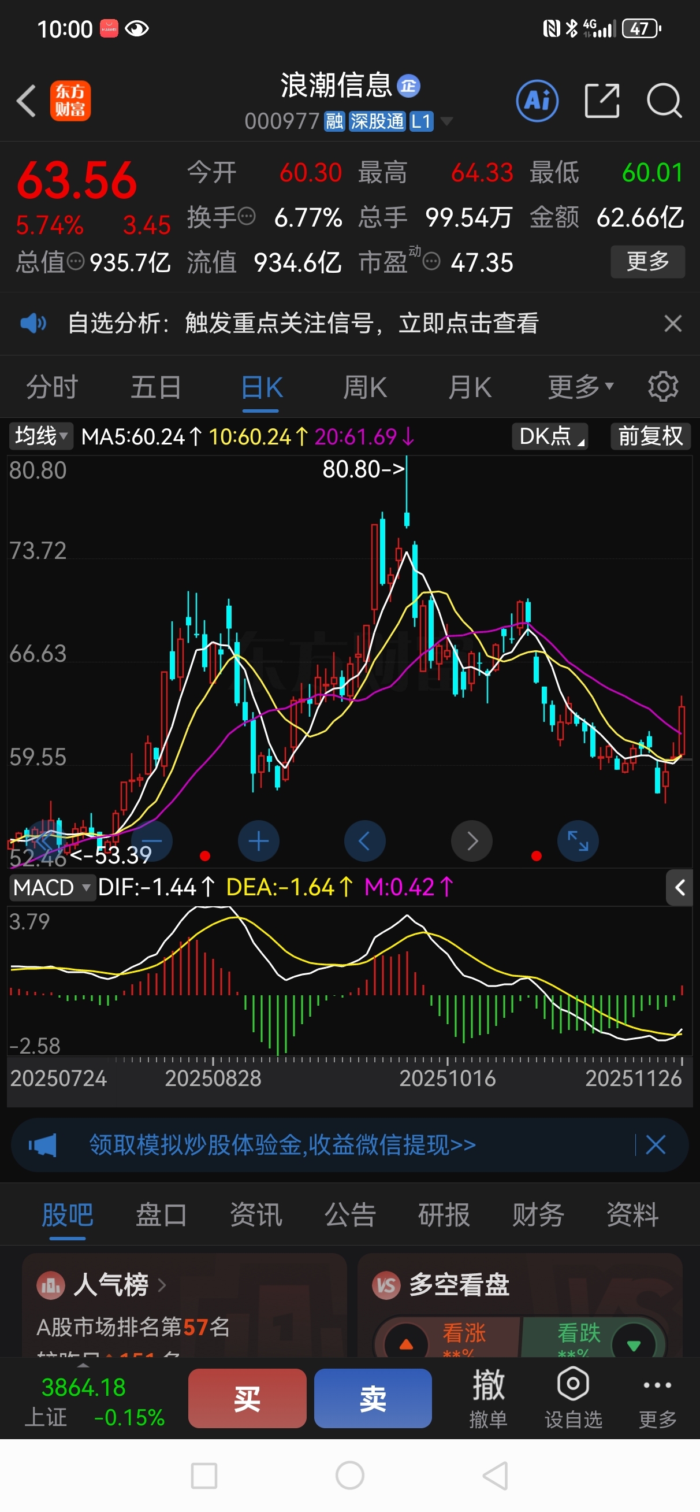This screenshot has width=700, height=1512.
Task: Open the 前复权 adjustment selector
Action: tap(651, 436)
